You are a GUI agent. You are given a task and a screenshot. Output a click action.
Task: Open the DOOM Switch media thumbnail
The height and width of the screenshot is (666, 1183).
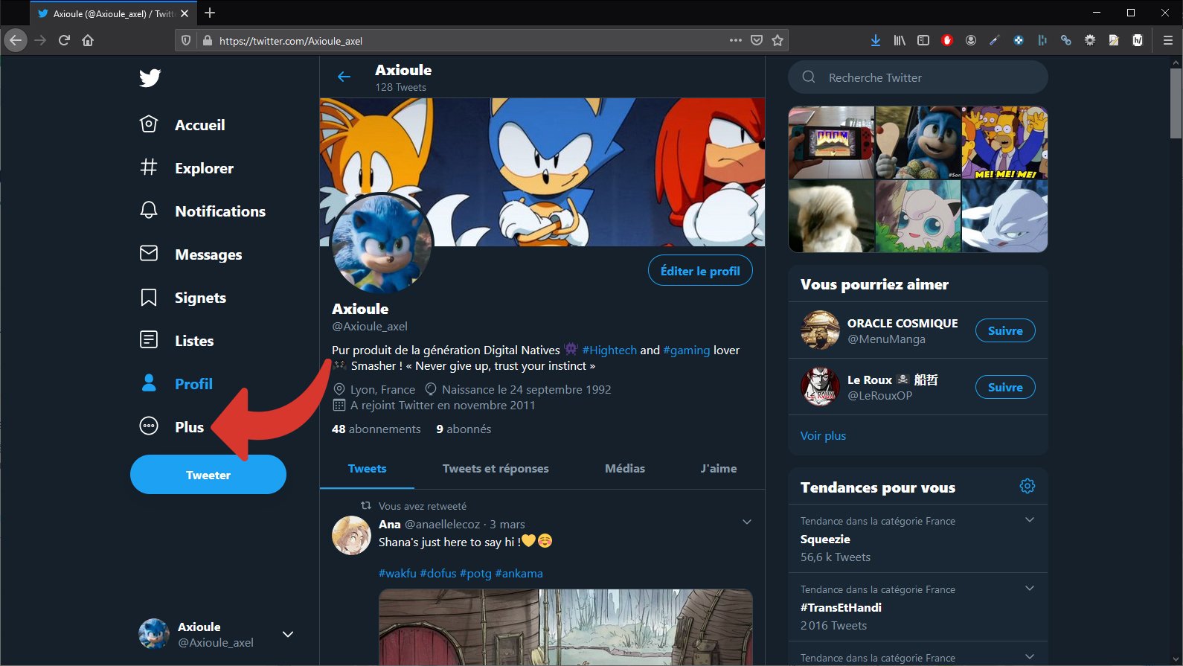pyautogui.click(x=831, y=142)
